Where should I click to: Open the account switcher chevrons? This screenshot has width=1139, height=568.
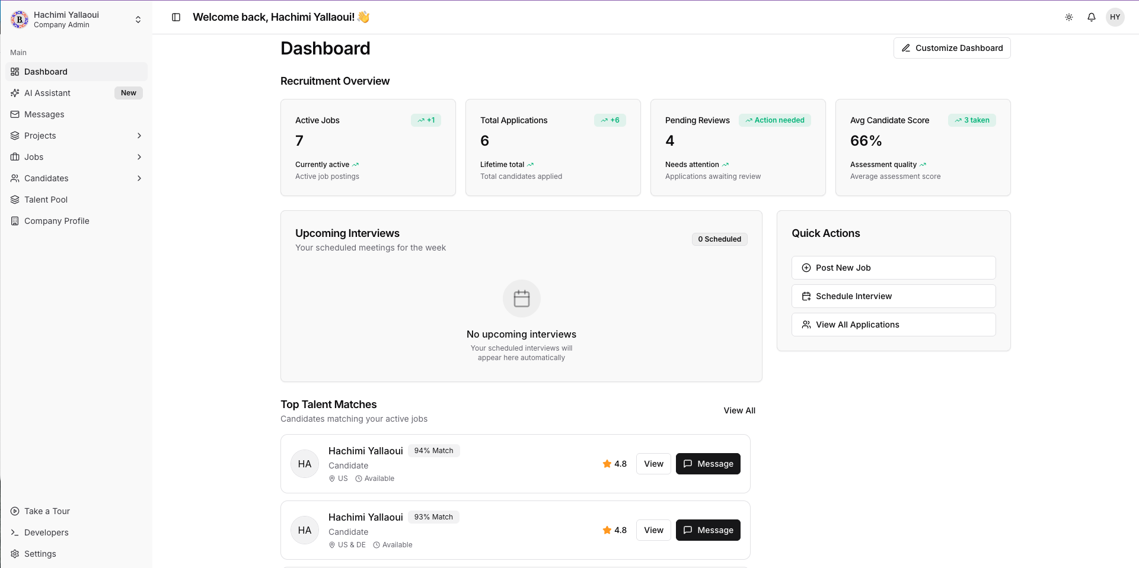coord(138,20)
